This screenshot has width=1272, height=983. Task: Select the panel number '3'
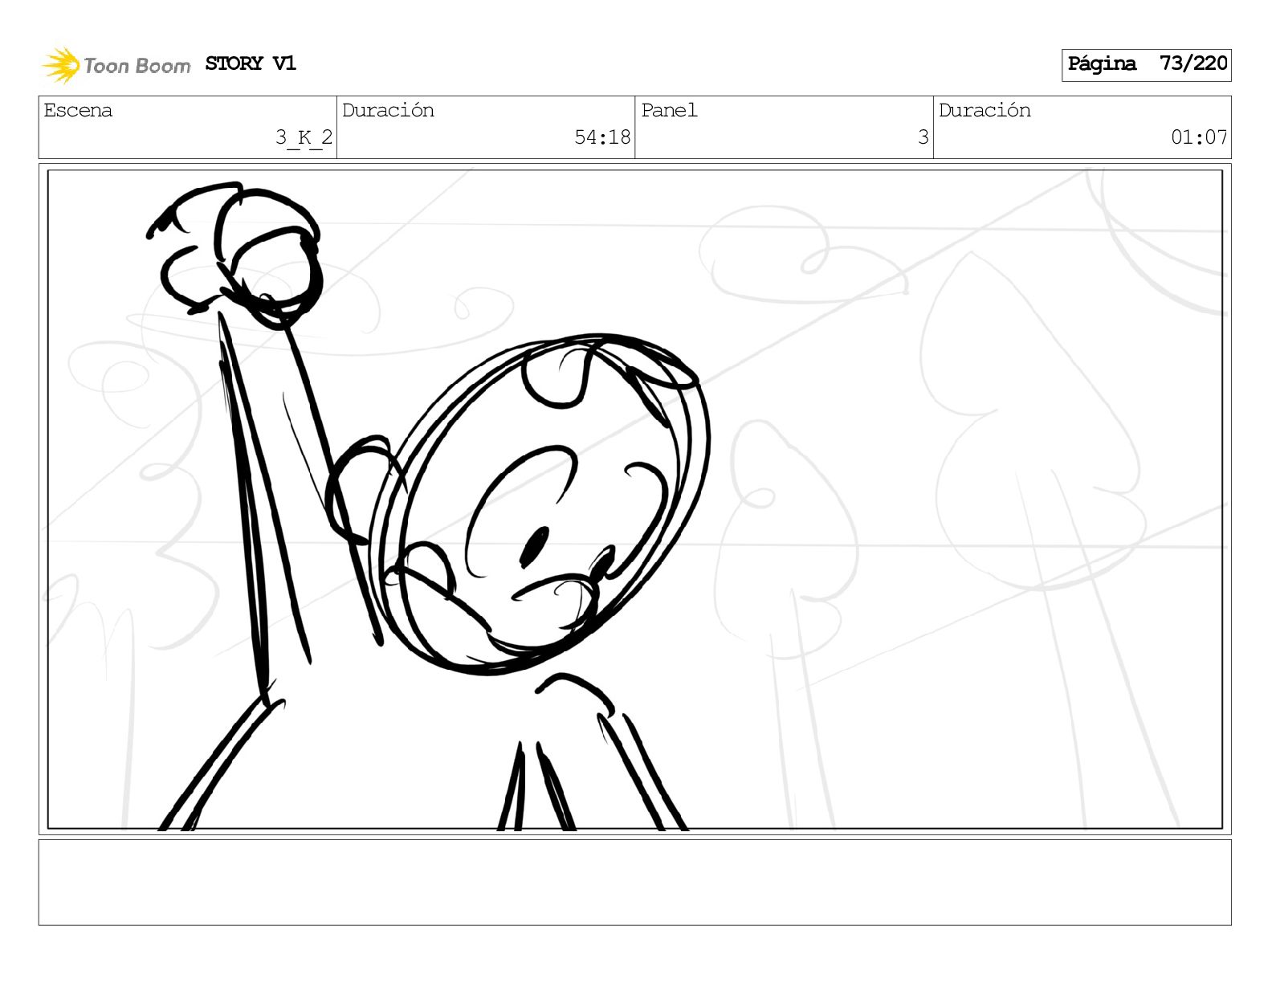[923, 137]
